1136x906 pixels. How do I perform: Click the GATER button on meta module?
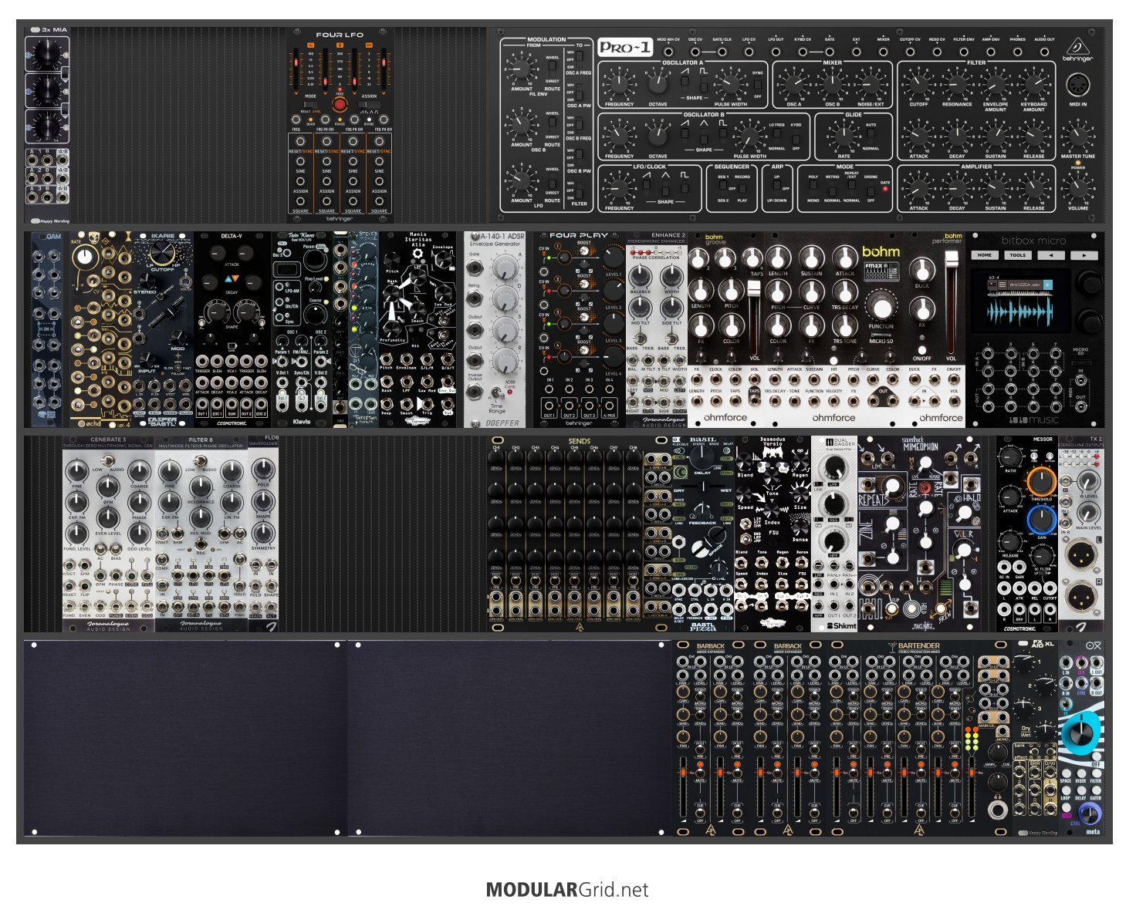[1095, 791]
